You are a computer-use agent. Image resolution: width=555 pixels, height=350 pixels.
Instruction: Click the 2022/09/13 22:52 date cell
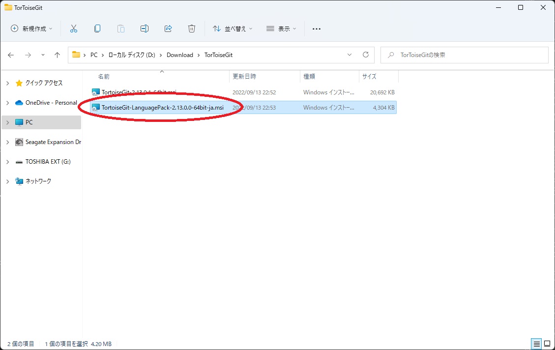(254, 92)
